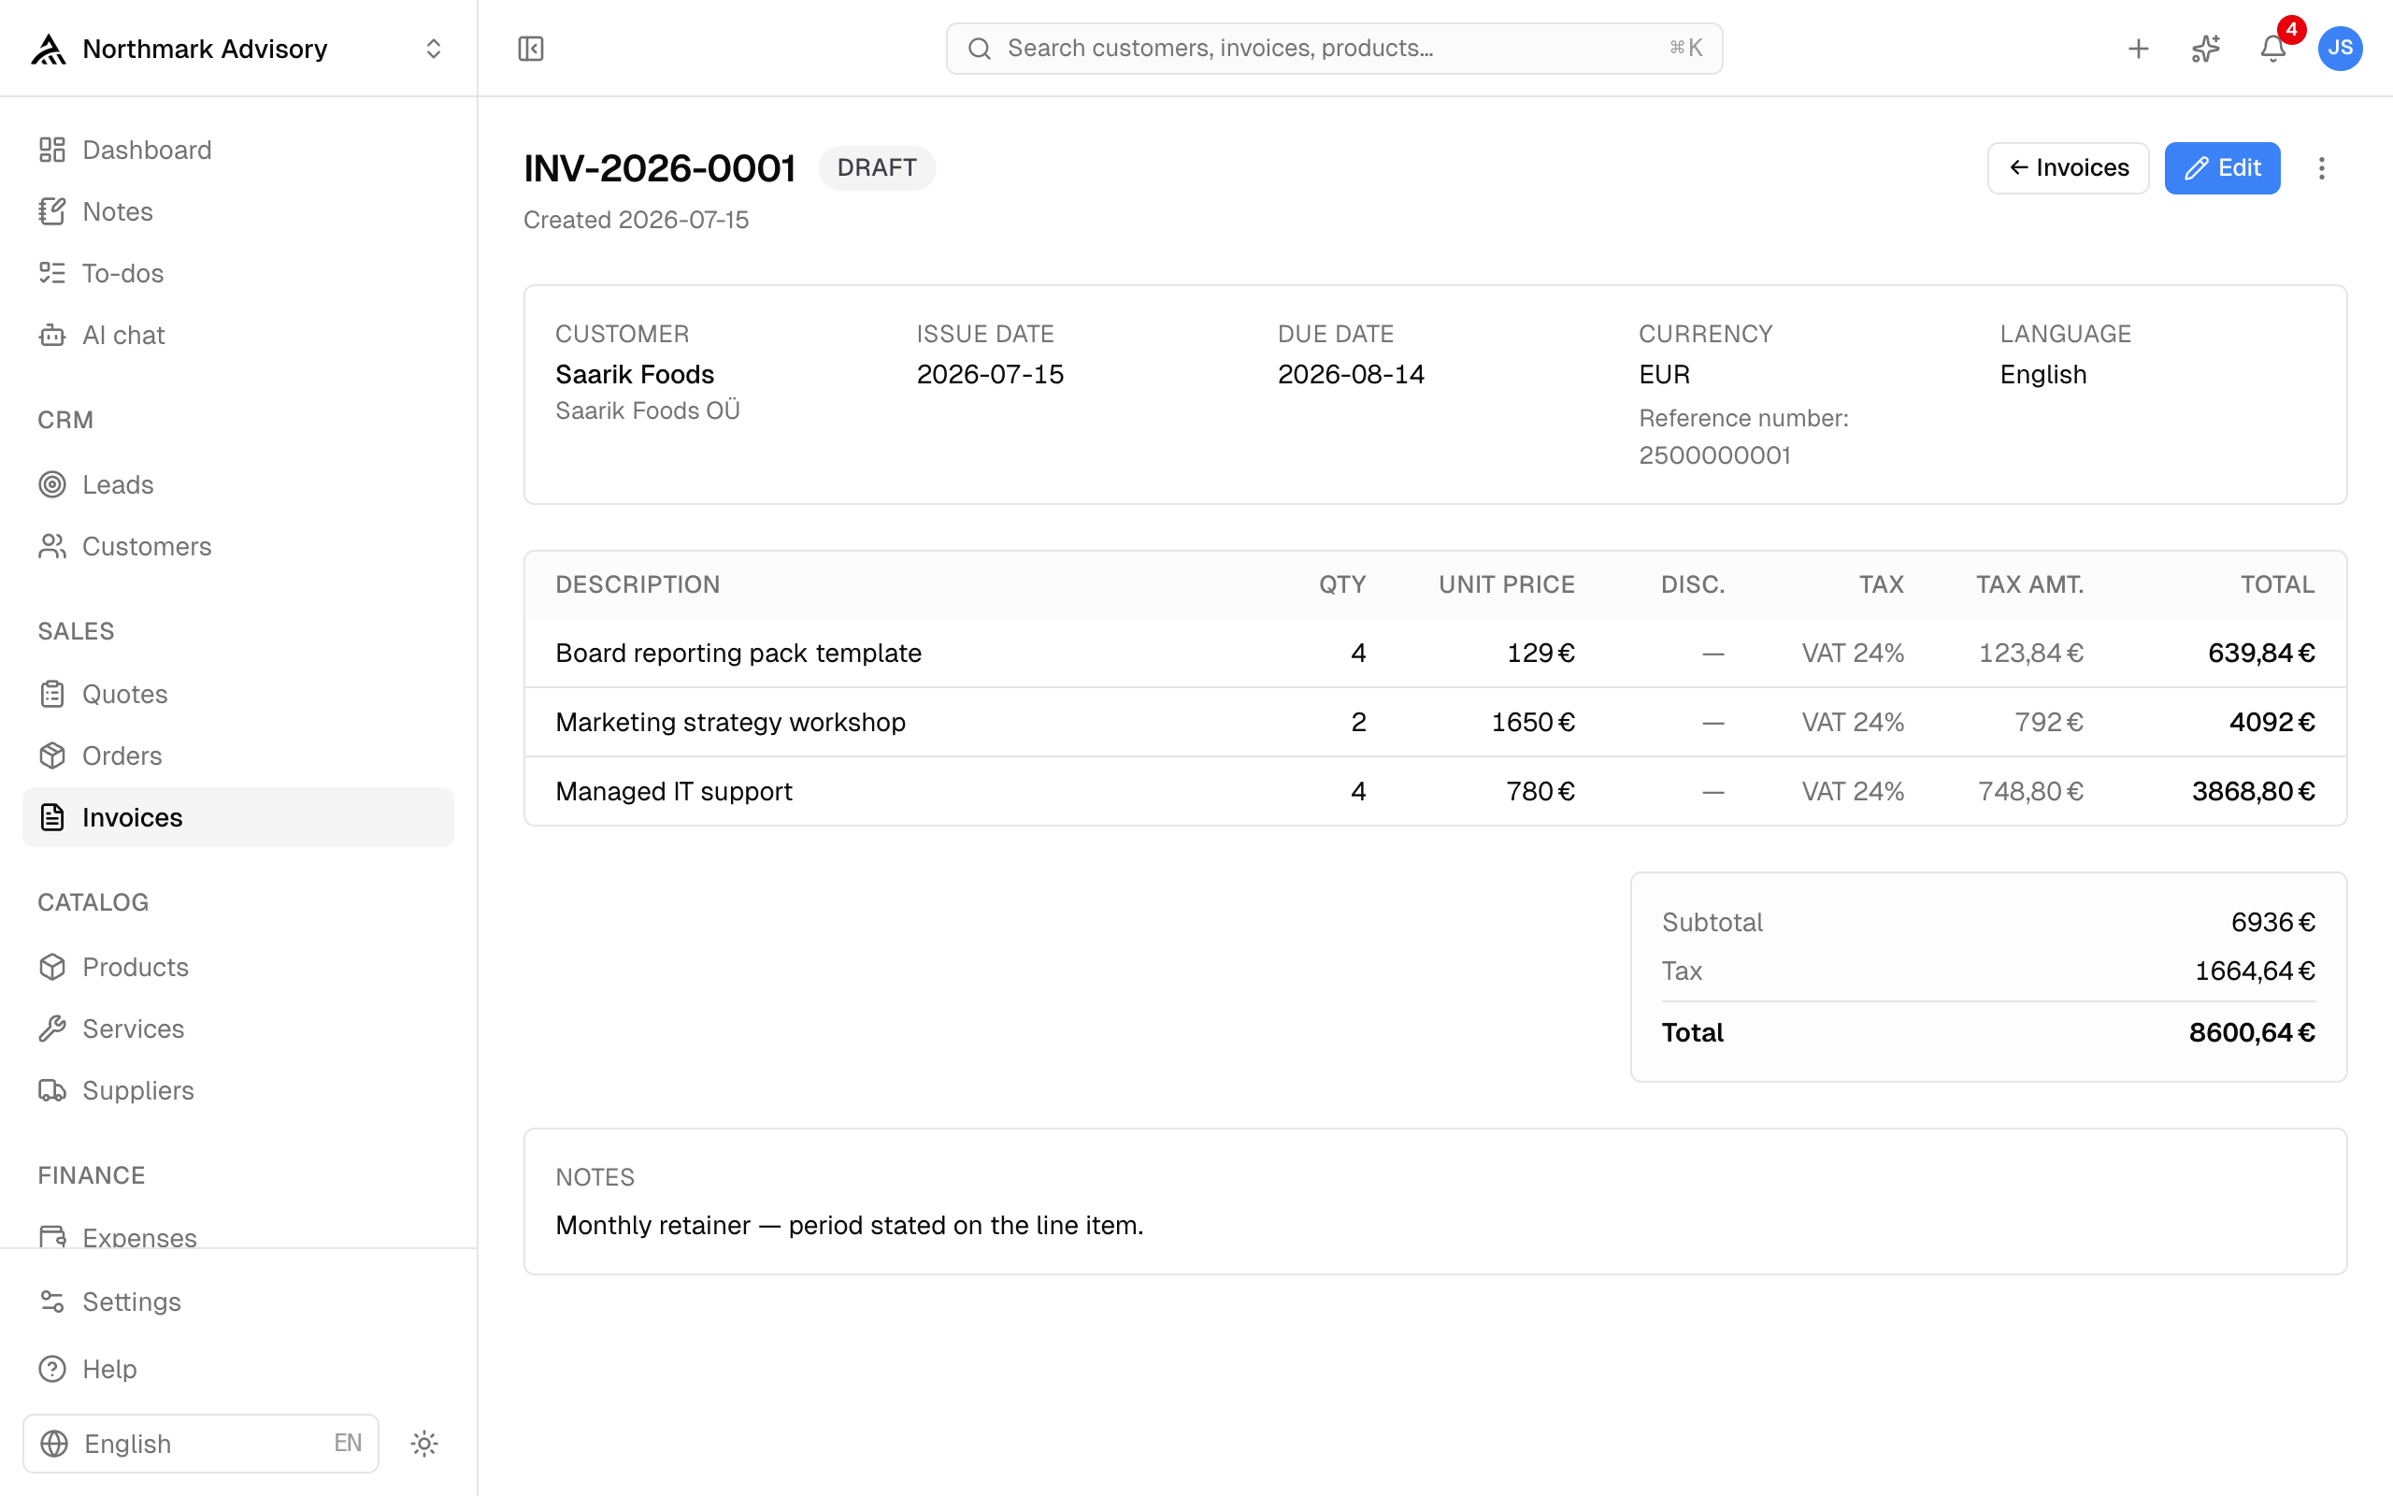Screen dimensions: 2393x1496
Task: Open Suppliers in Catalog section
Action: (x=238, y=1090)
